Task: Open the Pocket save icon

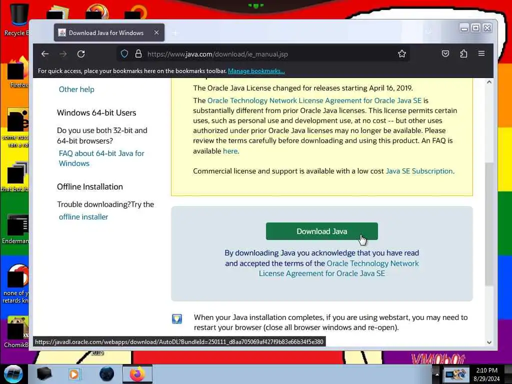Action: [x=445, y=53]
